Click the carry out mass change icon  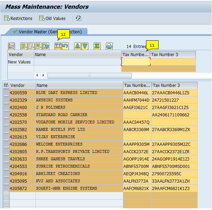pyautogui.click(x=58, y=46)
